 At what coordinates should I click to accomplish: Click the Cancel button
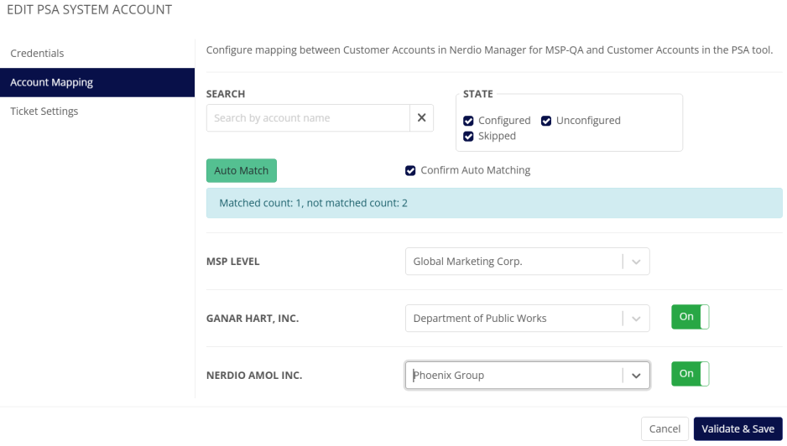tap(665, 429)
